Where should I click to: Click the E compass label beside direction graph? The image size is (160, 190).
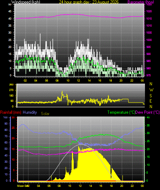point(151,101)
